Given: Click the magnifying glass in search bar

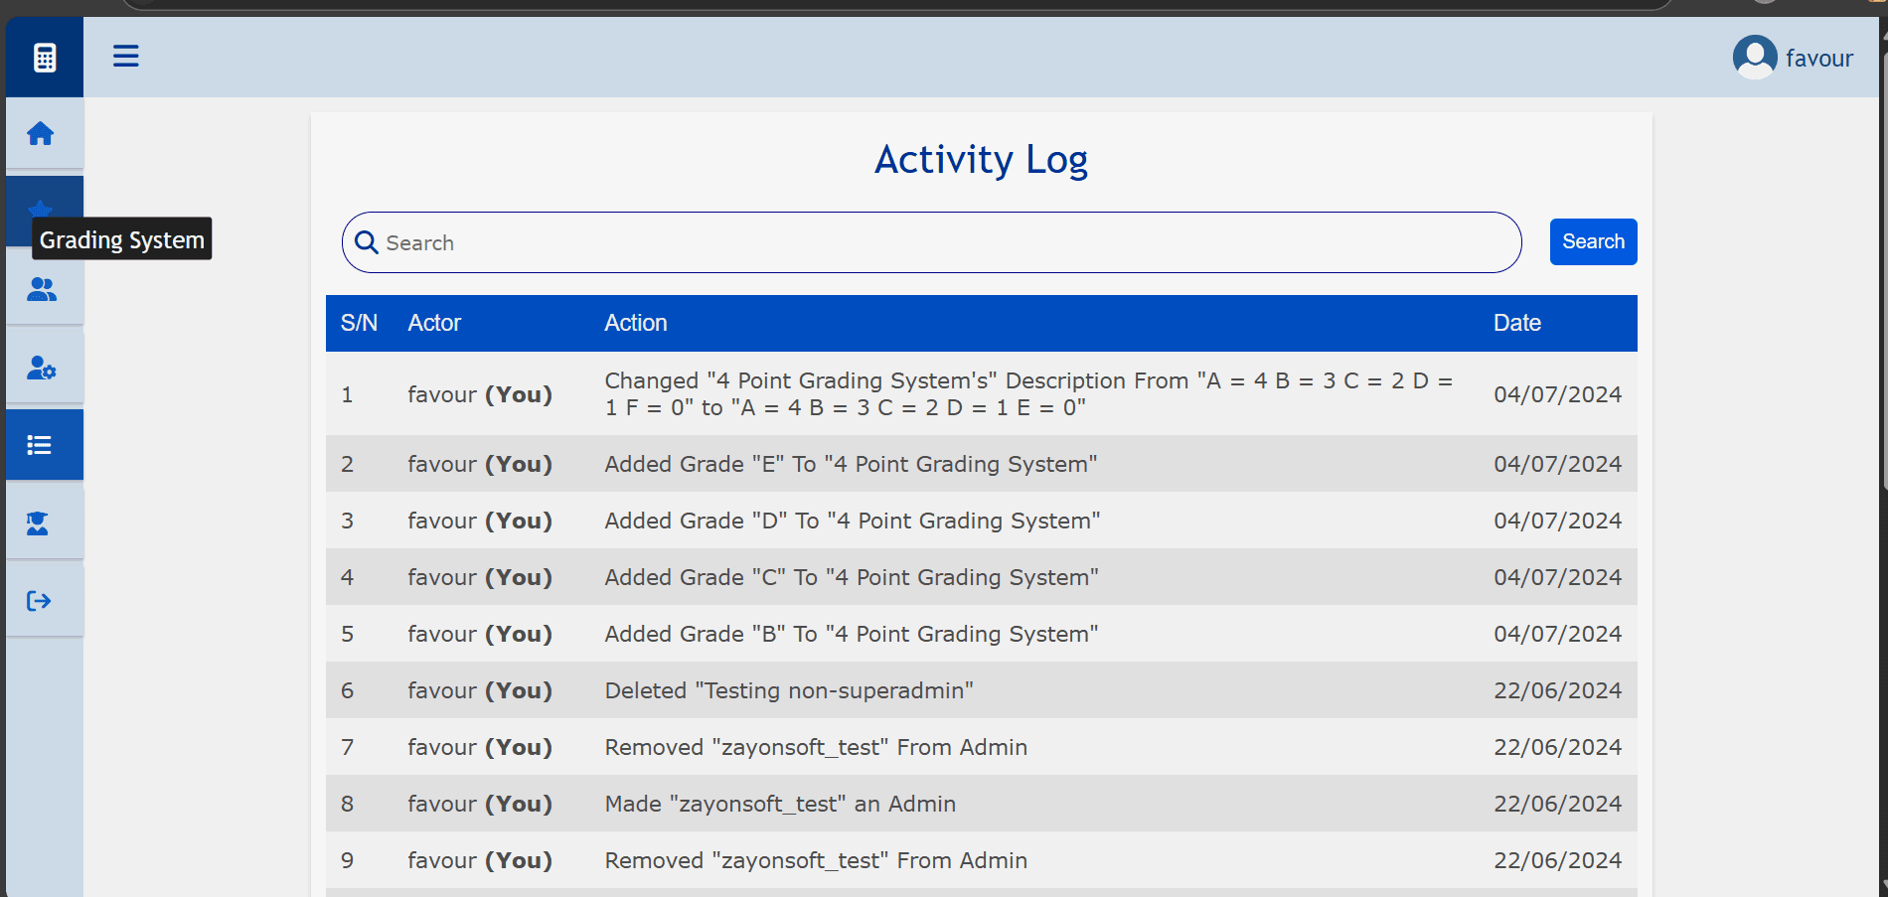Looking at the screenshot, I should click(x=367, y=243).
